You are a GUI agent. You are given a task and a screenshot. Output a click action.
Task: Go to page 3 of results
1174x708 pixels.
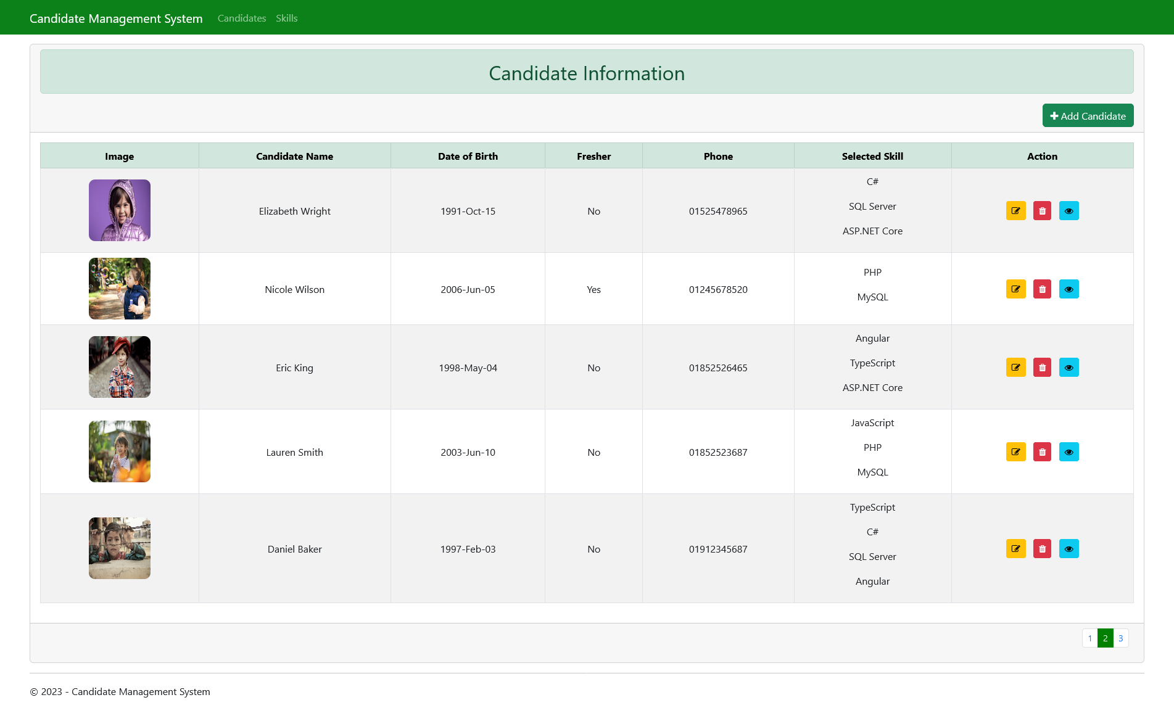point(1120,638)
